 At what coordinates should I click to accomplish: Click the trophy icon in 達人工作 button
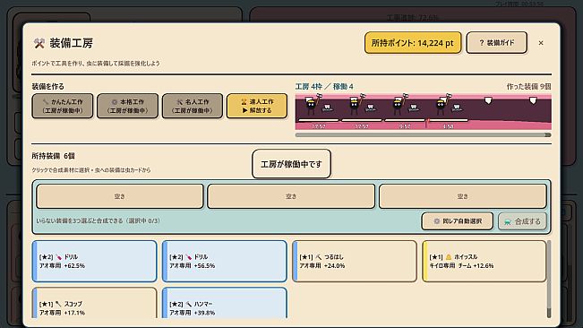[x=244, y=101]
